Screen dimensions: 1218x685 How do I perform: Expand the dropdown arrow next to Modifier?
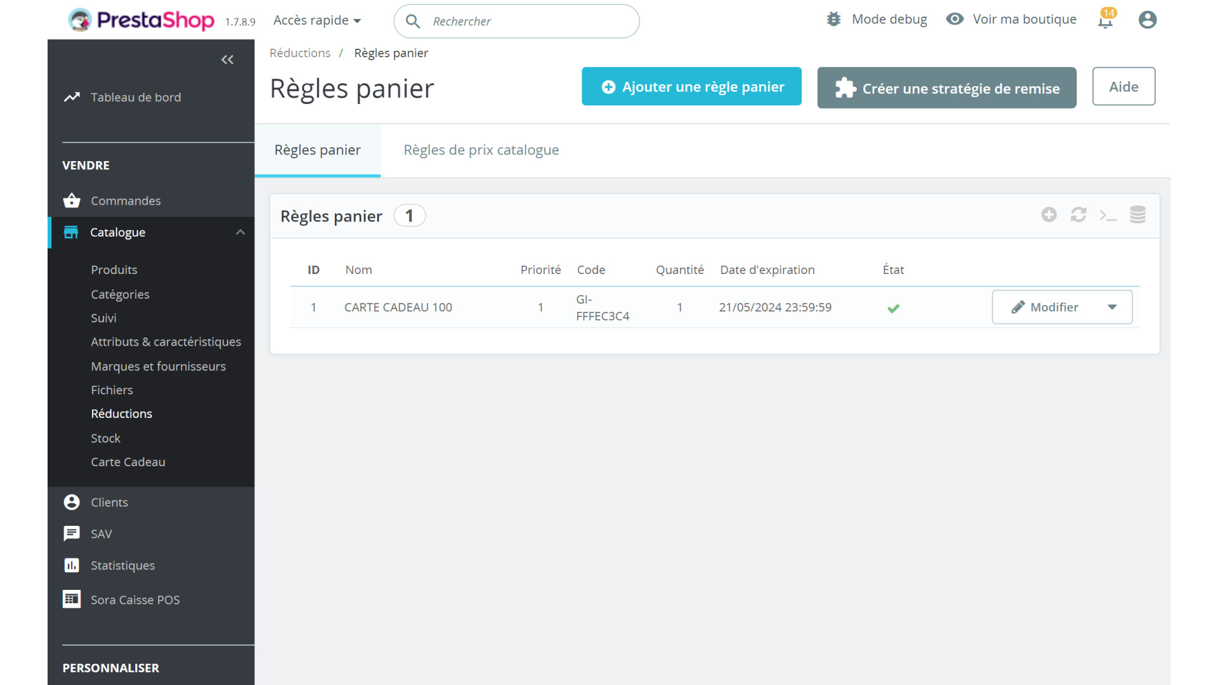(x=1112, y=307)
